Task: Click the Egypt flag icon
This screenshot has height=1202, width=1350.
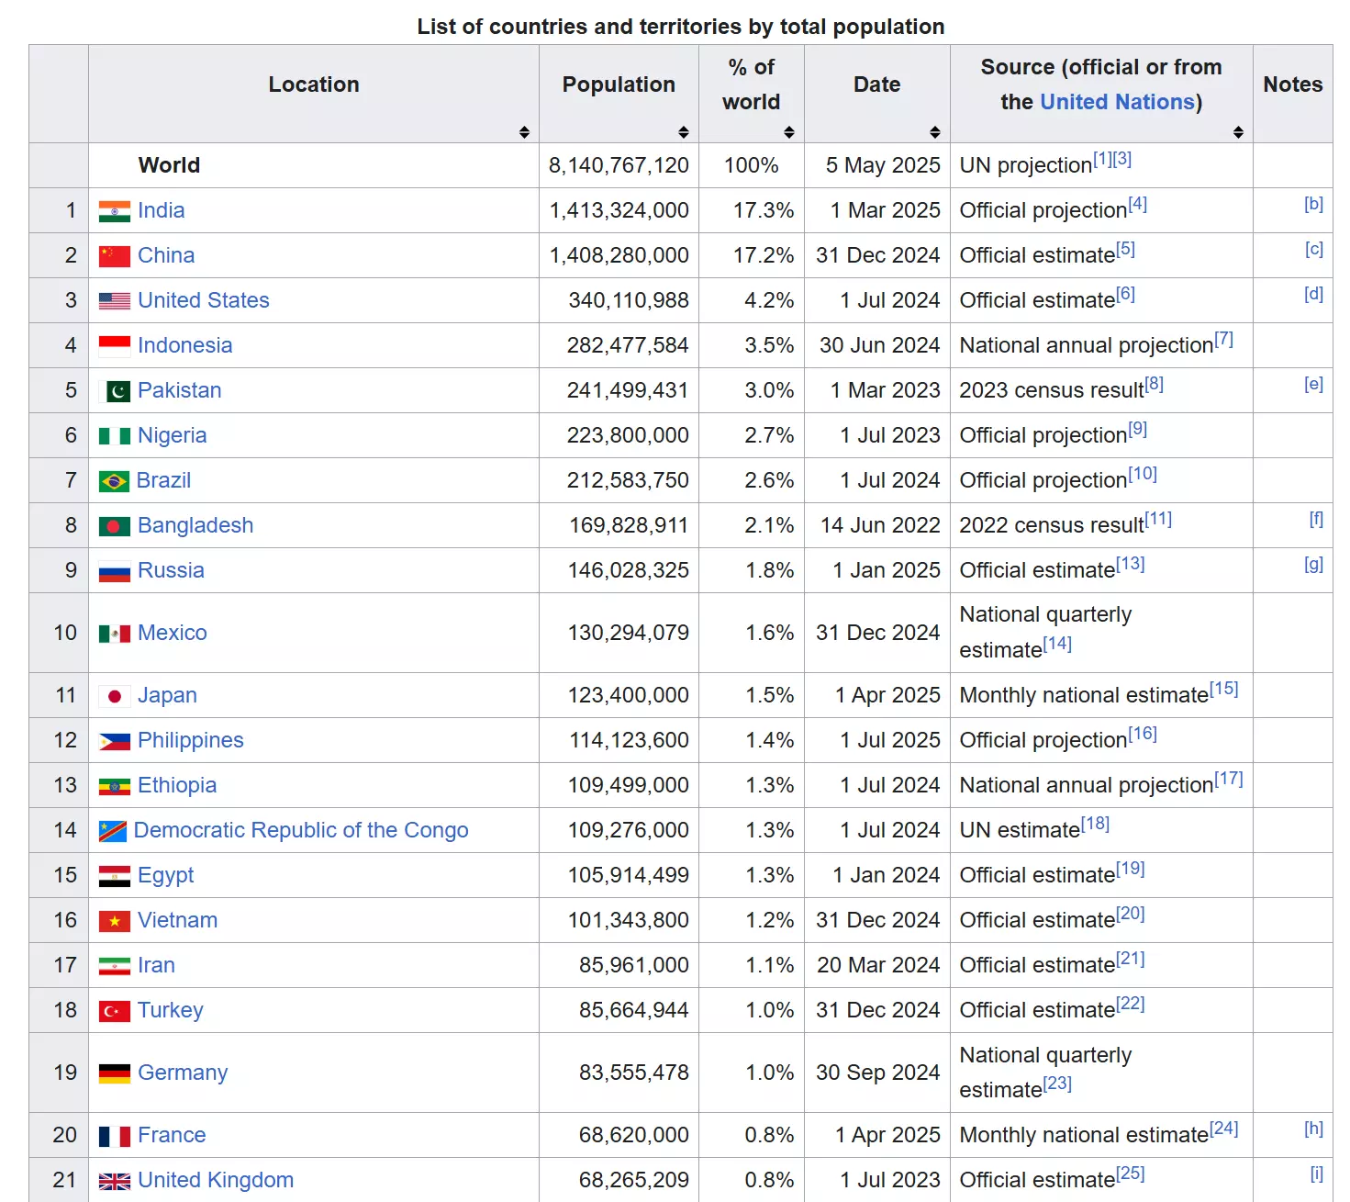Action: tap(115, 876)
